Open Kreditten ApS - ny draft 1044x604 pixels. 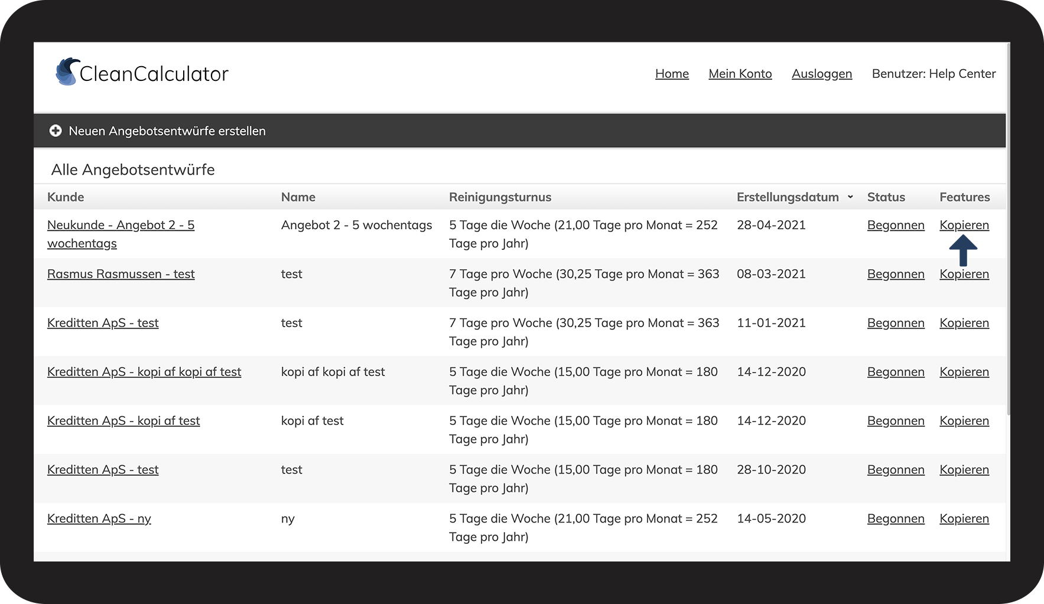(x=99, y=519)
